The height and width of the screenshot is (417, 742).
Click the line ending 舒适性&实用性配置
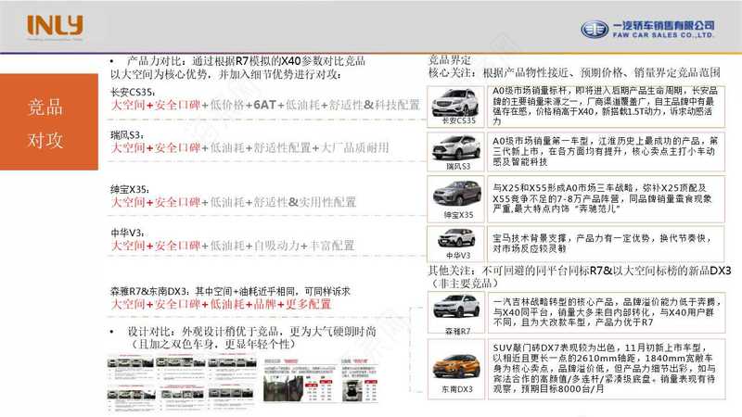[x=234, y=202]
